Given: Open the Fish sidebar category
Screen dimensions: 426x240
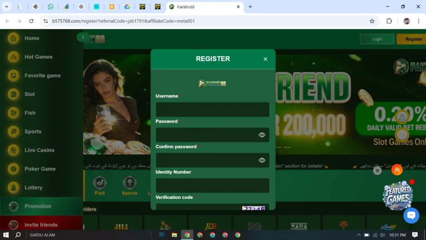Looking at the screenshot, I should pos(41,112).
